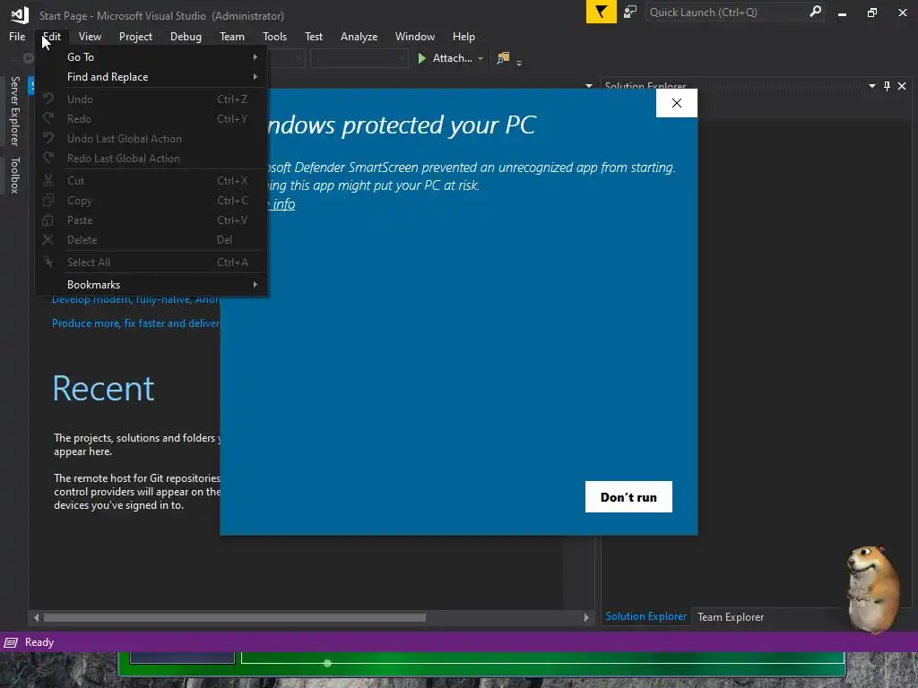Click the feedback icon beside Quick Launch

click(x=630, y=13)
